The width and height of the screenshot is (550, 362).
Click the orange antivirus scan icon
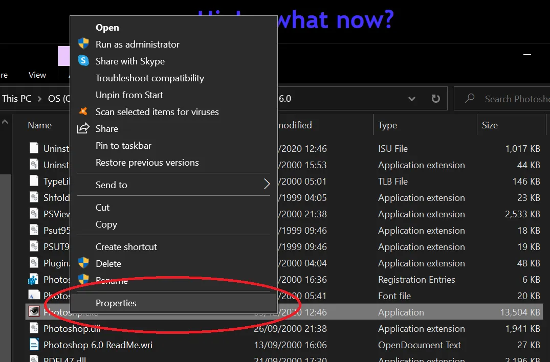[x=83, y=111]
